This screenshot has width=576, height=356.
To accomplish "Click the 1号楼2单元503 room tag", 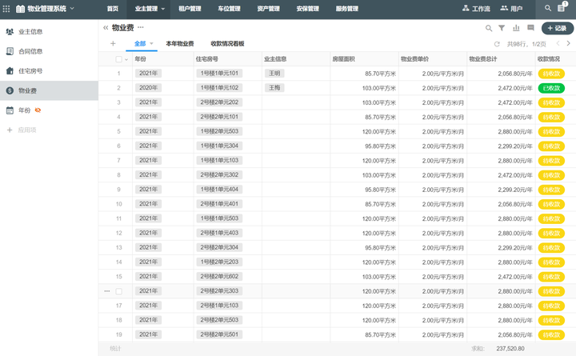I will click(x=219, y=131).
